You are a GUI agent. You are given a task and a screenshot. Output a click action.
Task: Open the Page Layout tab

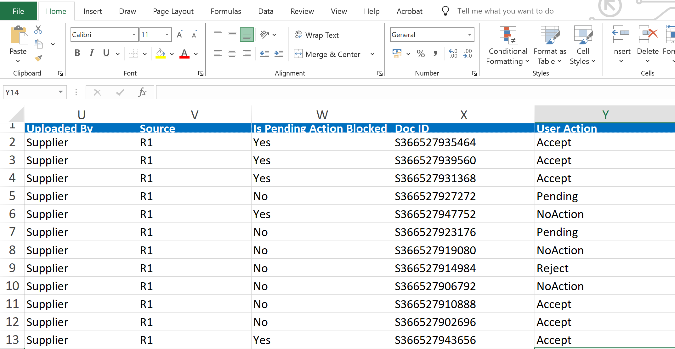(173, 11)
